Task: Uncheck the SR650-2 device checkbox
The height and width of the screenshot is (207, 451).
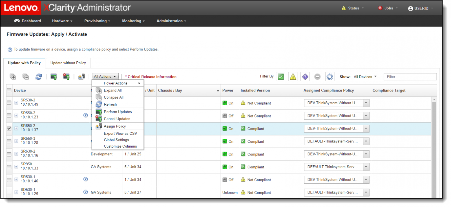Action: tap(9, 128)
